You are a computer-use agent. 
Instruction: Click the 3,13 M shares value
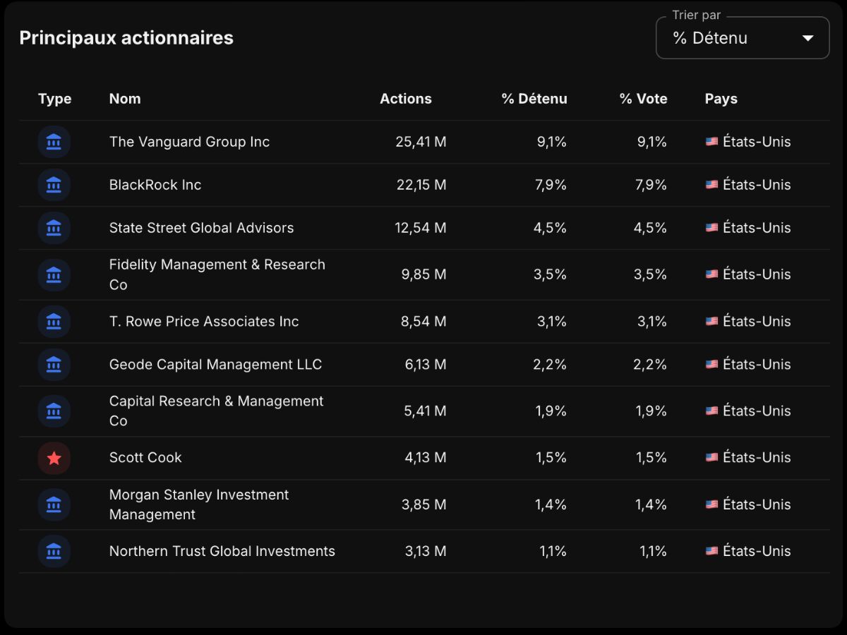tap(426, 551)
